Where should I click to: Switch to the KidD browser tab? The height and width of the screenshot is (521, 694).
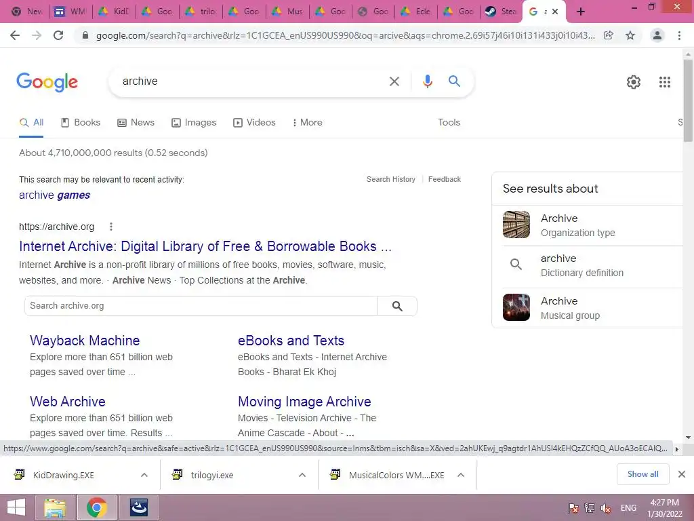point(114,12)
